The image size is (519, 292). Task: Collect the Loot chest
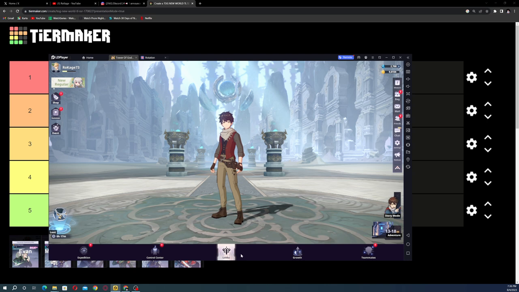point(60,221)
